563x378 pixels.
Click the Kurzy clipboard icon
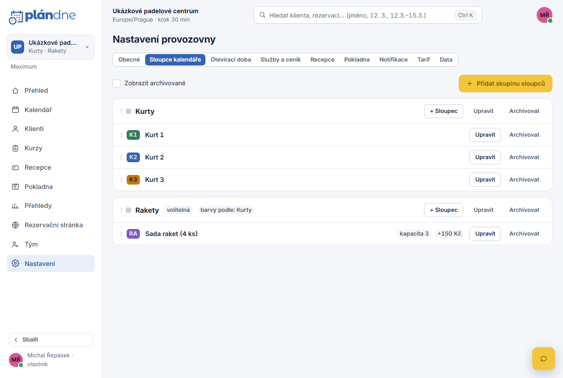pyautogui.click(x=15, y=148)
